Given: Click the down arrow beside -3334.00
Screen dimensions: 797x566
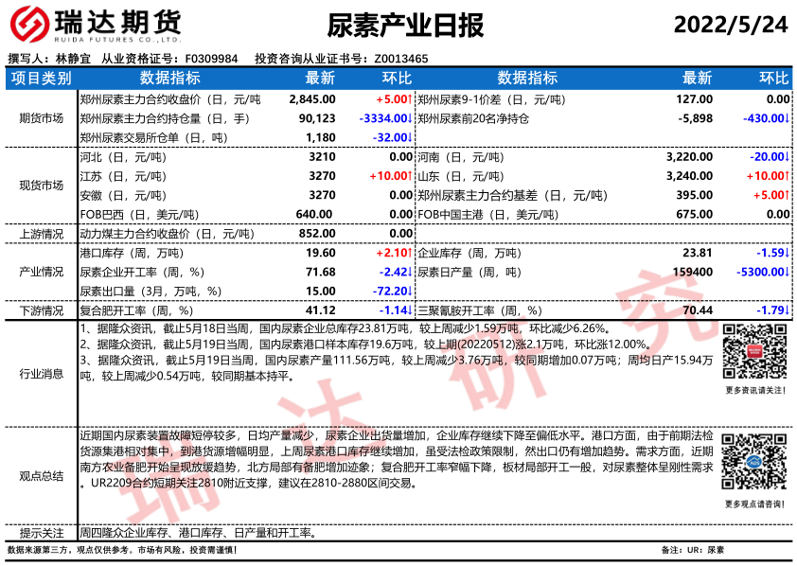Looking at the screenshot, I should pyautogui.click(x=410, y=118).
